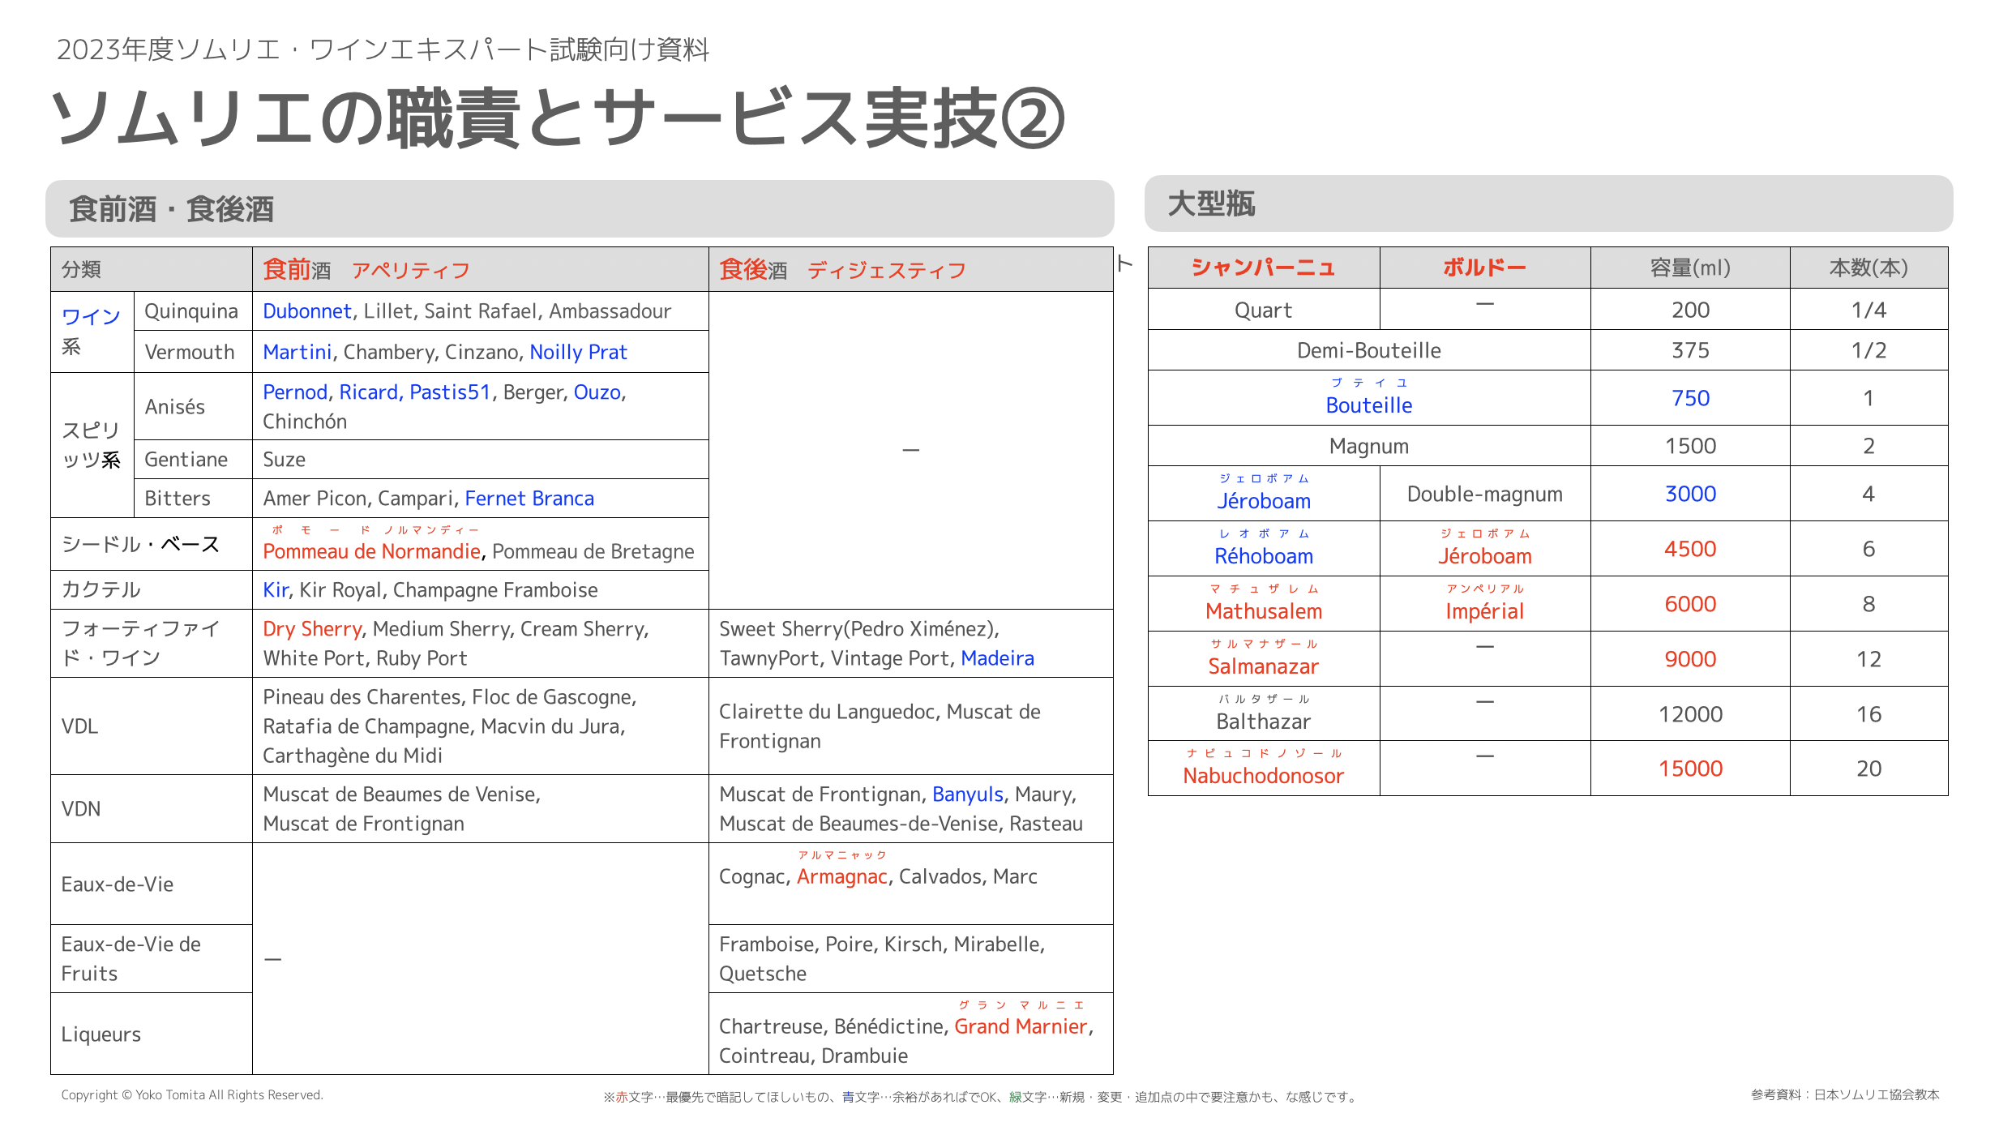Click the 食前酒 アペリティフ column header

click(x=481, y=269)
